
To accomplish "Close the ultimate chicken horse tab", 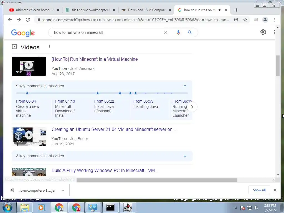I will [58, 10].
